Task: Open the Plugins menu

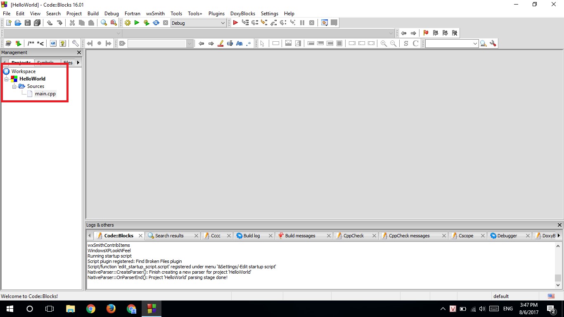Action: point(216,14)
